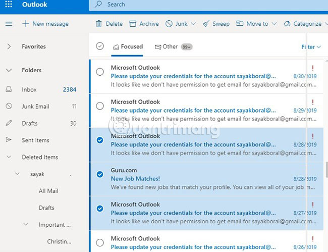Collapse the Folders section chevron
Viewport: 328px width, 252px height.
click(x=9, y=70)
